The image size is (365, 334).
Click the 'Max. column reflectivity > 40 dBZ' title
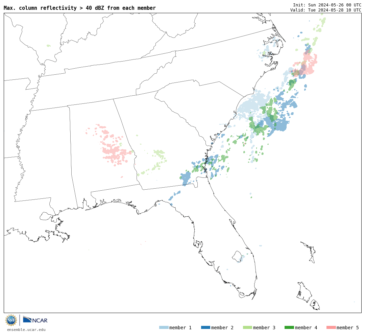(80, 8)
